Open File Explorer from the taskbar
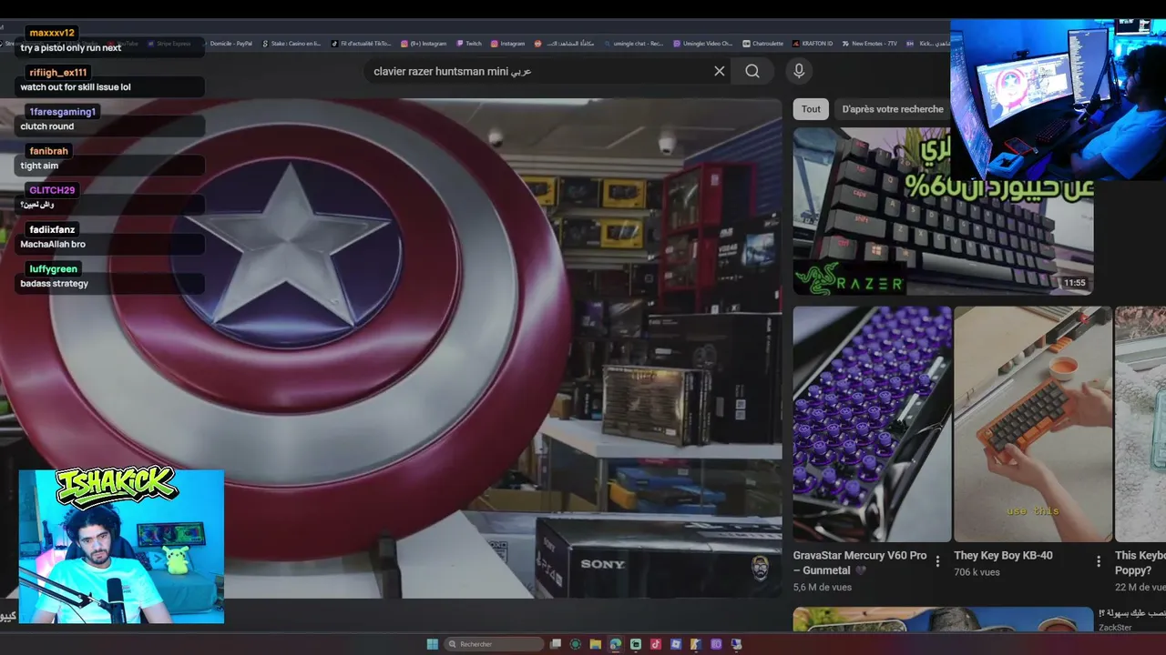This screenshot has height=655, width=1166. [596, 644]
